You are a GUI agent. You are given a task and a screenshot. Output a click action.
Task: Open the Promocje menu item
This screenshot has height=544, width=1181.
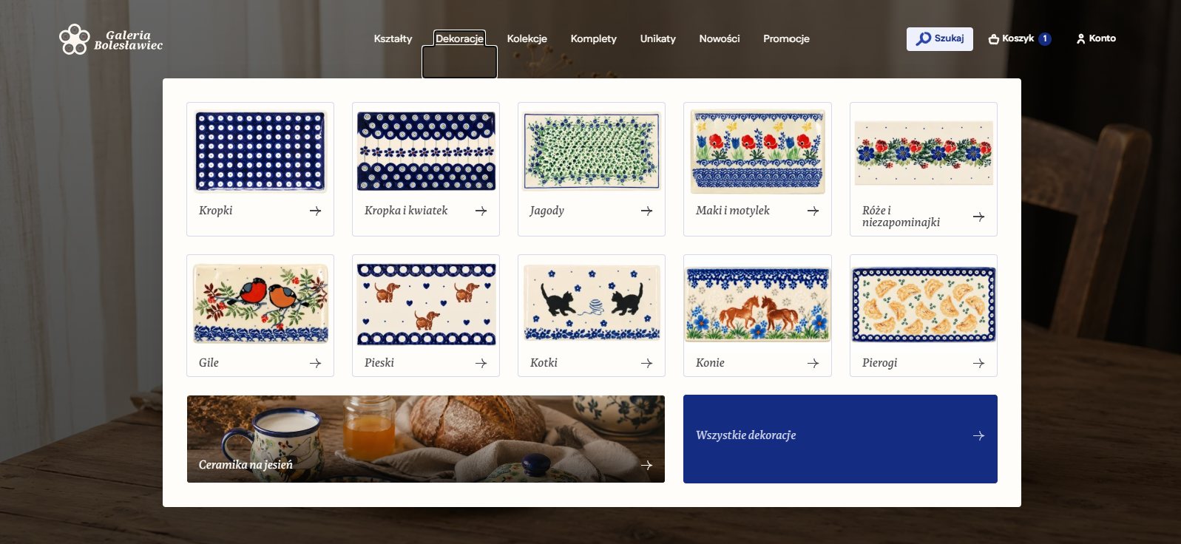(786, 39)
